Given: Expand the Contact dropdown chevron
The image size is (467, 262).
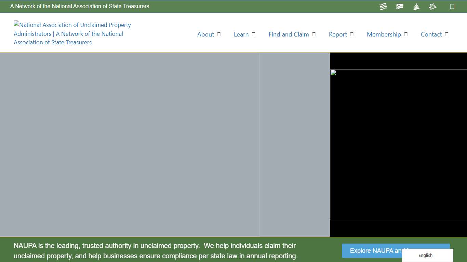Looking at the screenshot, I should click(446, 34).
